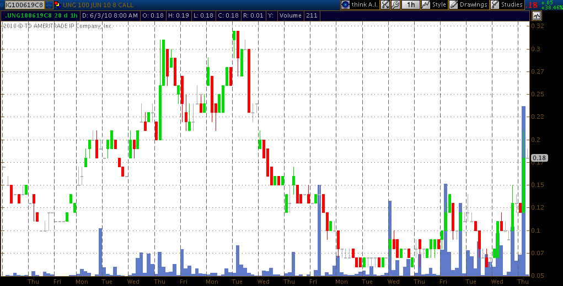Click the H: 0.19 high value
Image resolution: width=563 pixels, height=286 pixels.
(x=178, y=16)
